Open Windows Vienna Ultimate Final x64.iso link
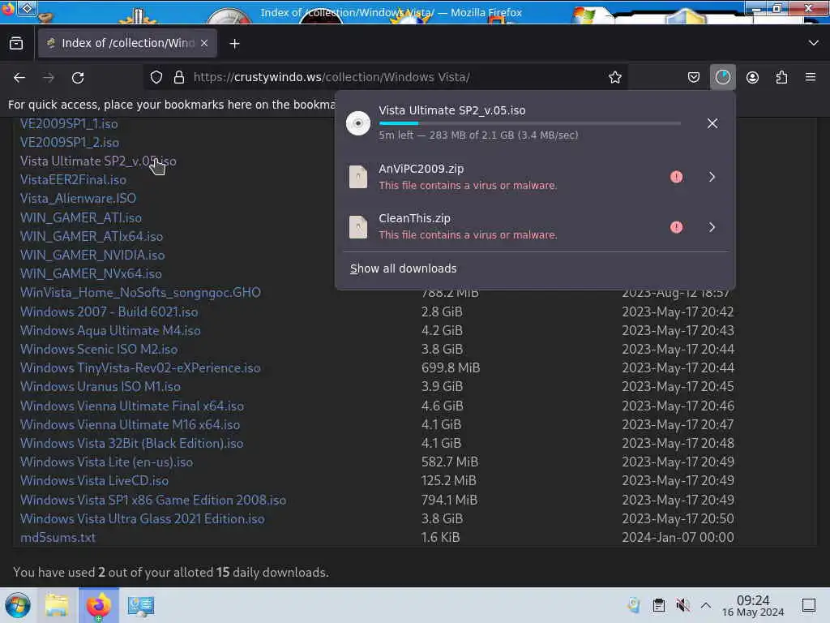This screenshot has width=830, height=623. click(132, 406)
